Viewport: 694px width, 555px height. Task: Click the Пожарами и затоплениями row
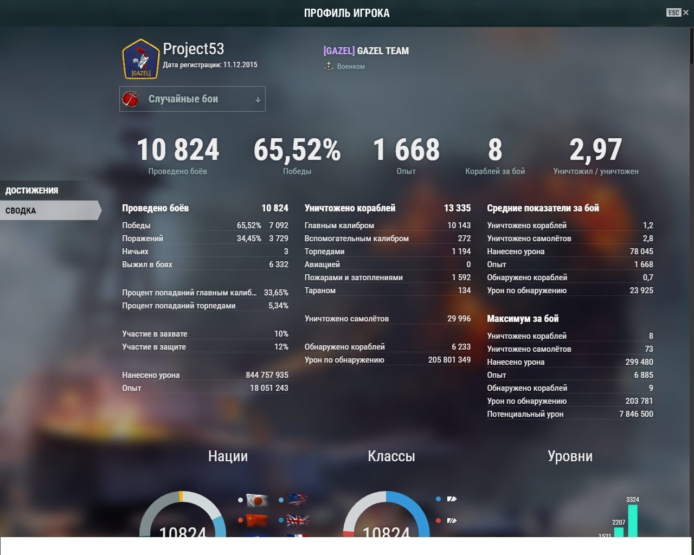pyautogui.click(x=388, y=277)
